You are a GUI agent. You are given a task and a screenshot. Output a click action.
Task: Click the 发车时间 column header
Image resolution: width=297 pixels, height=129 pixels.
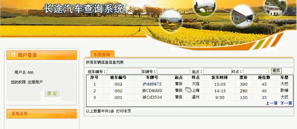click(x=219, y=78)
